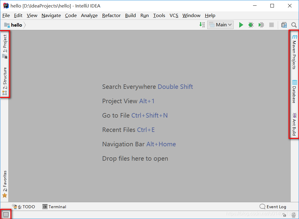Open the Refactor menu
The width and height of the screenshot is (299, 219).
pos(111,16)
